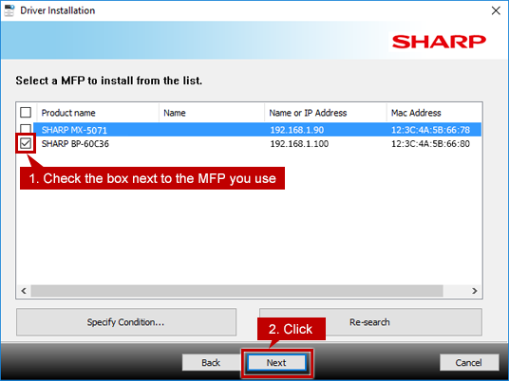Cancel the driver installation
This screenshot has width=509, height=381.
tap(469, 363)
